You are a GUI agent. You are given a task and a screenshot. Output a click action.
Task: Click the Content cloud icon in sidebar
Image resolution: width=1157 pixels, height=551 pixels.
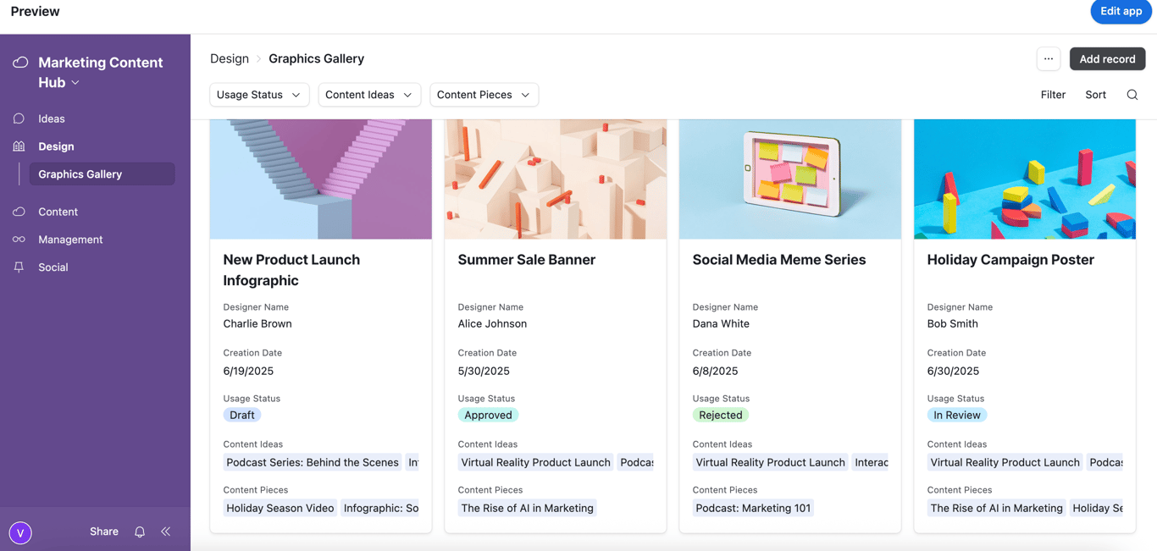pyautogui.click(x=19, y=212)
